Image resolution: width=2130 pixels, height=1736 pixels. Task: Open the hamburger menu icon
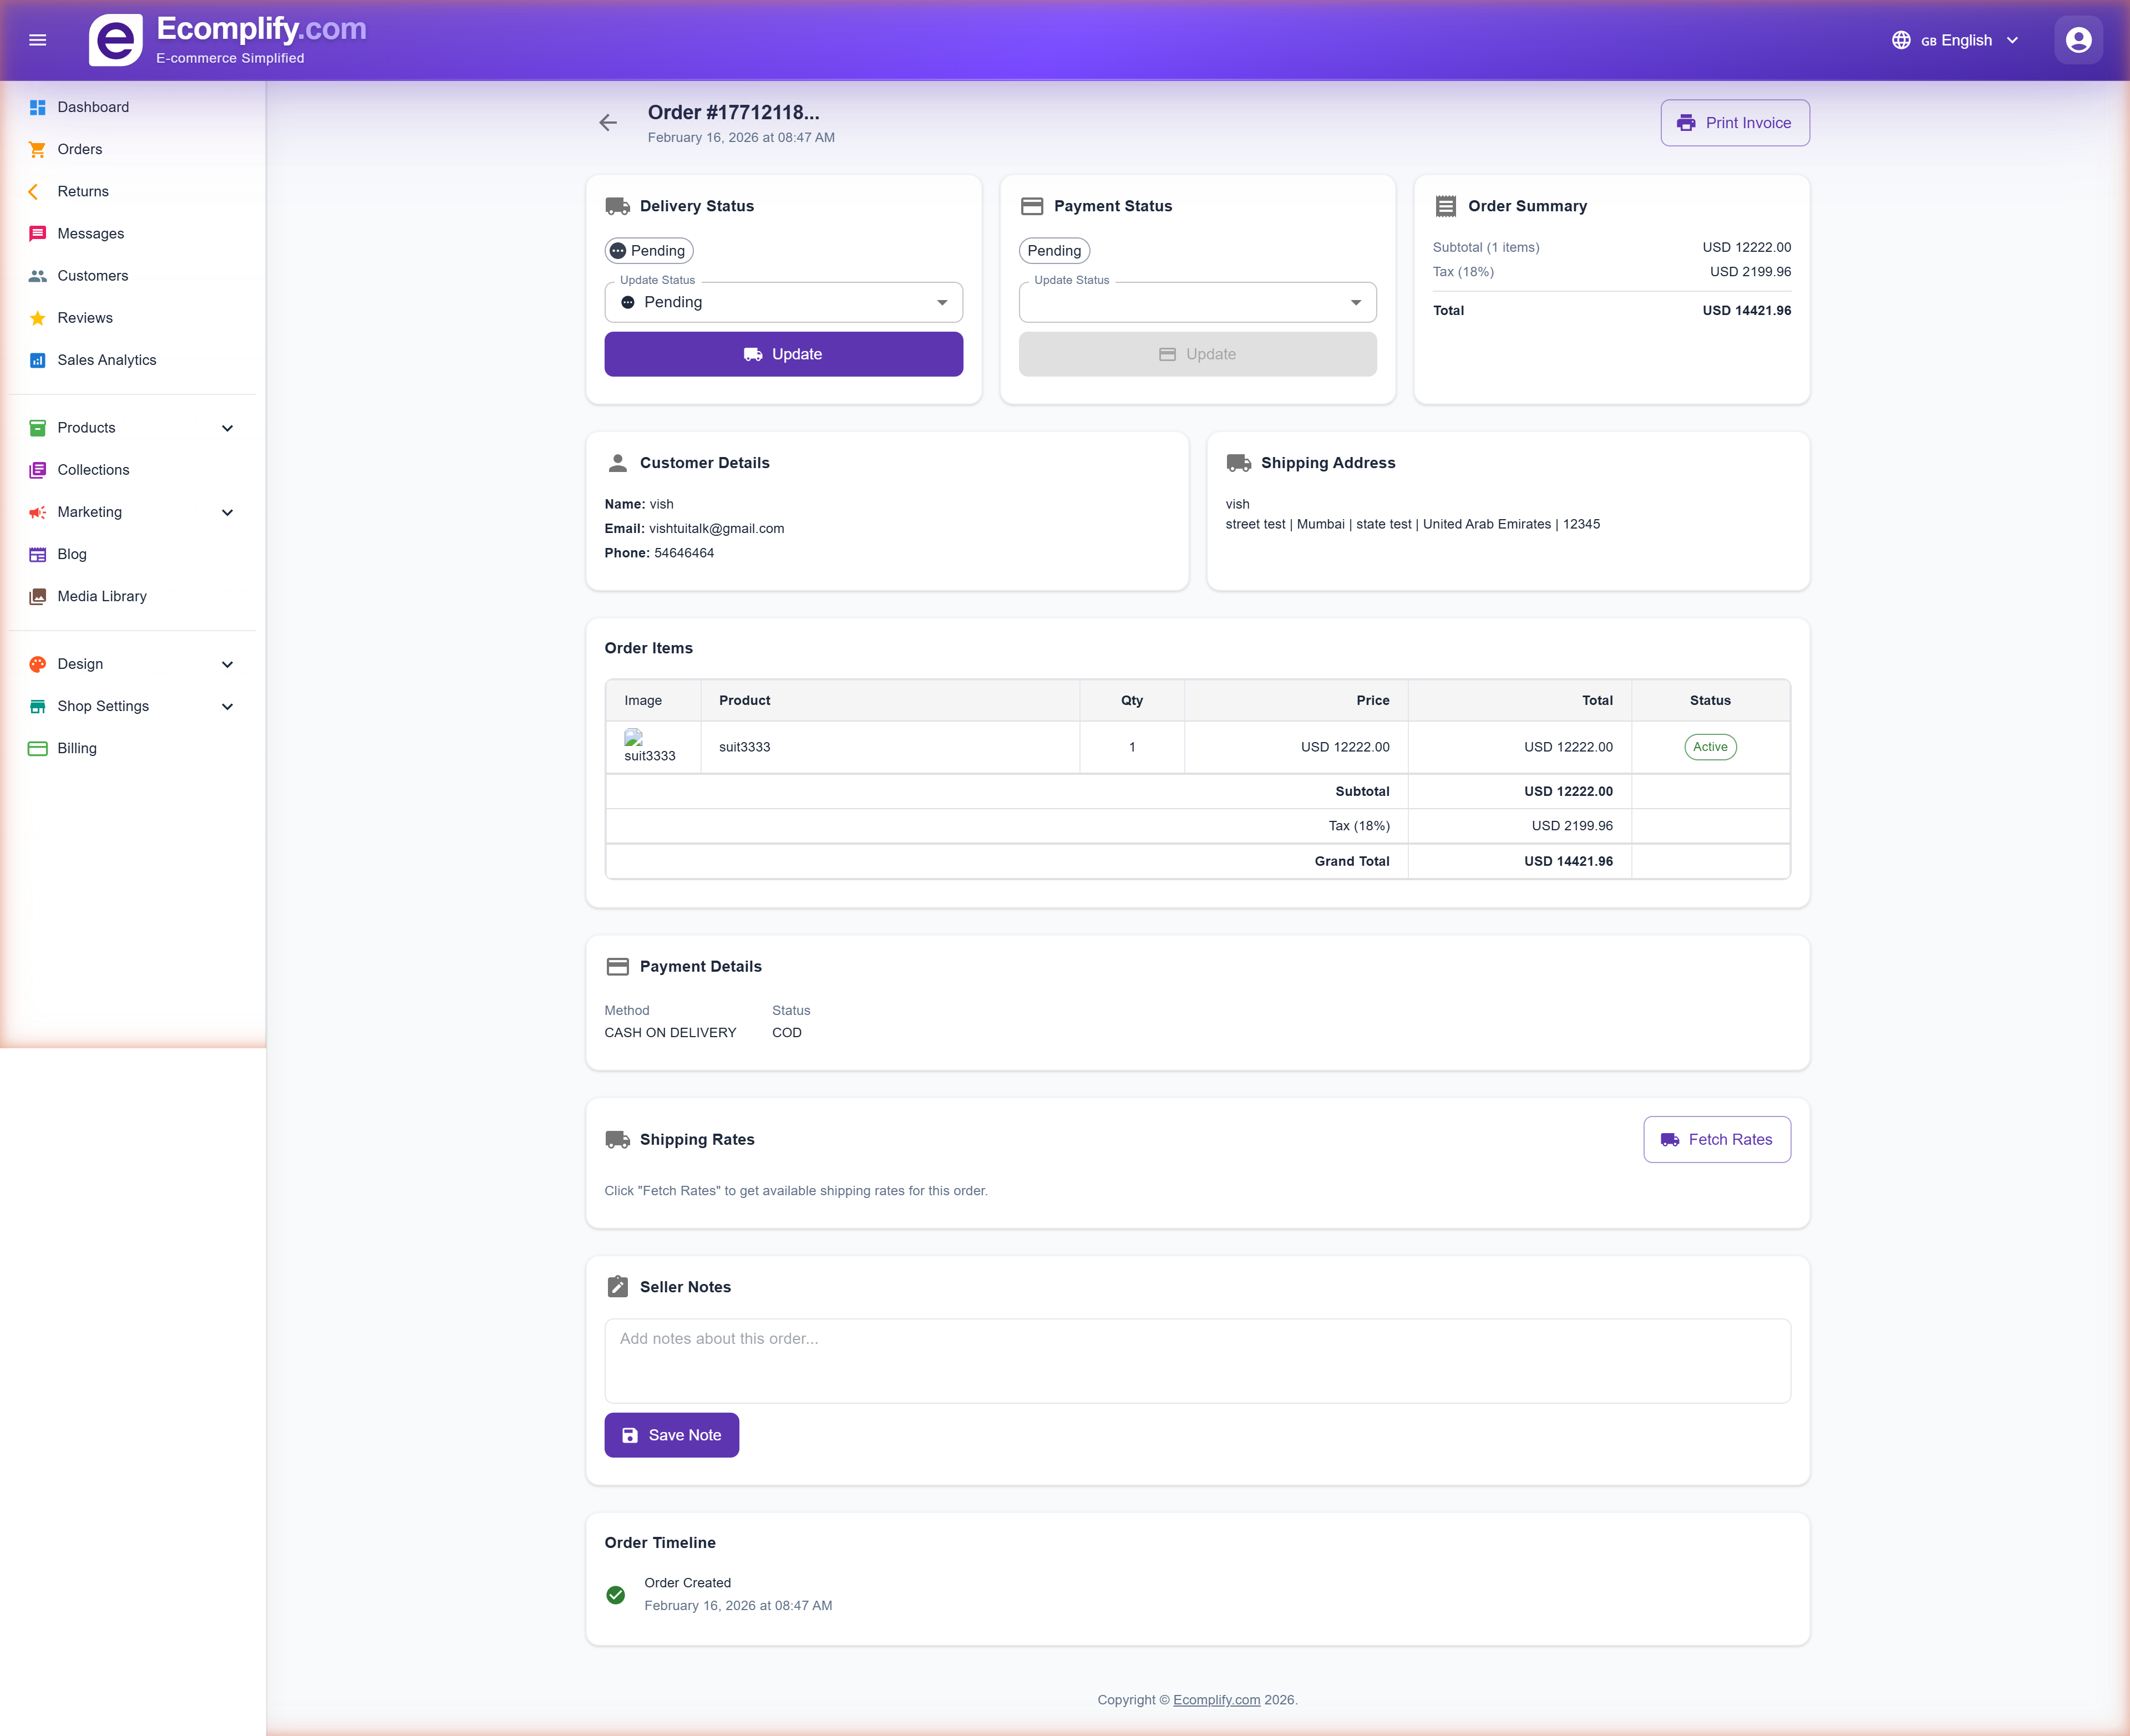pyautogui.click(x=38, y=40)
